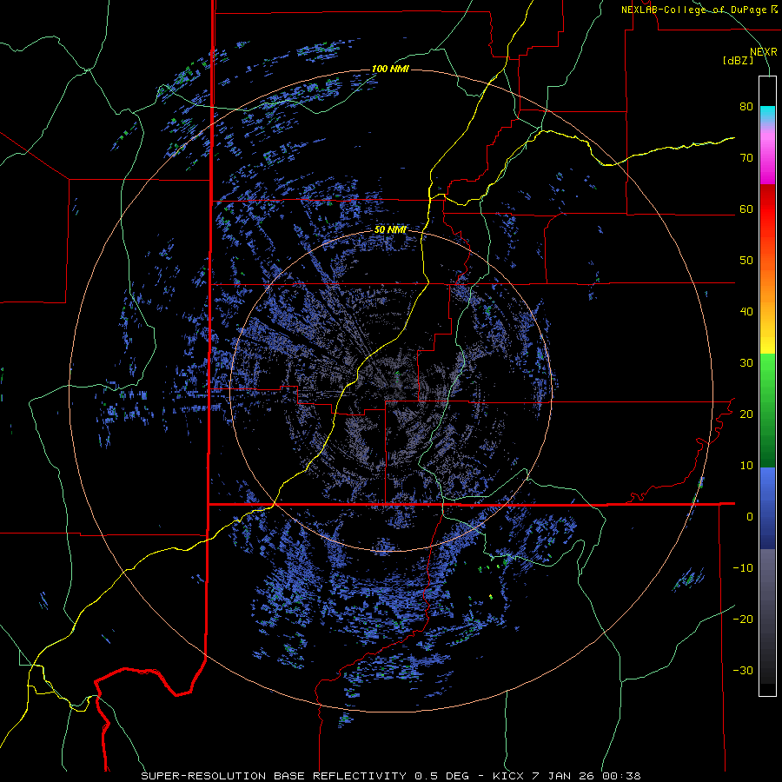Click the -20 dBZ scale value
Viewport: 782px width, 782px height.
[x=743, y=620]
